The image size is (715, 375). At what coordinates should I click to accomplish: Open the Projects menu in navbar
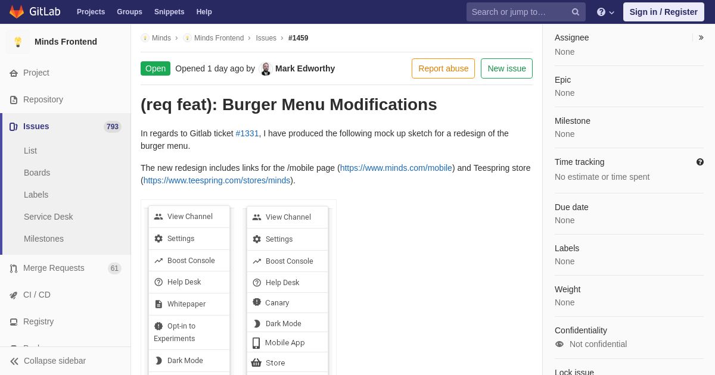(x=91, y=12)
